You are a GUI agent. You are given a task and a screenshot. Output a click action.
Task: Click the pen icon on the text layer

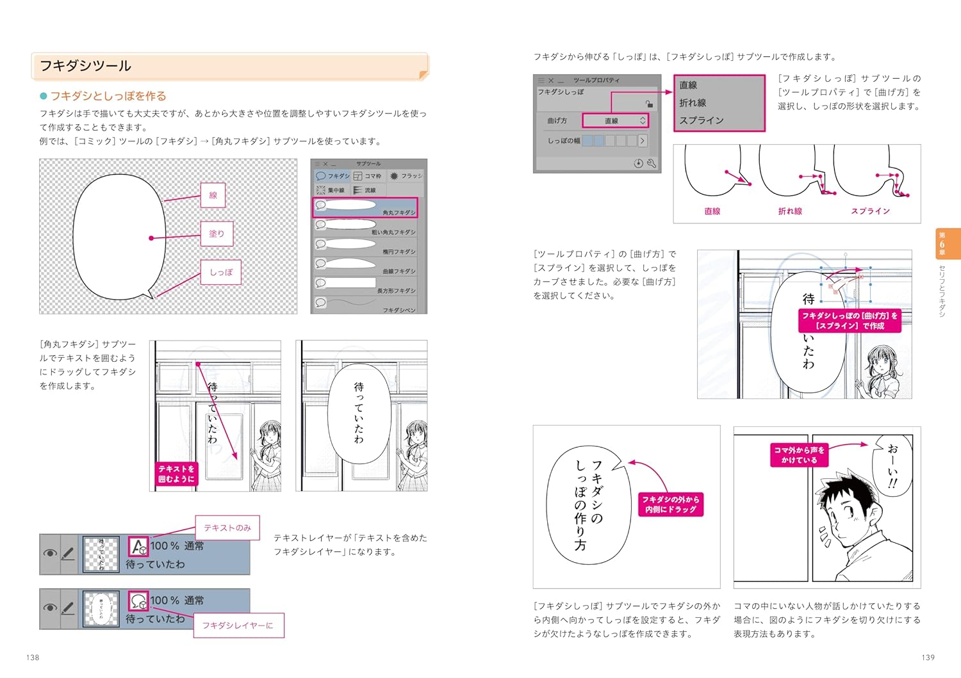tap(67, 554)
